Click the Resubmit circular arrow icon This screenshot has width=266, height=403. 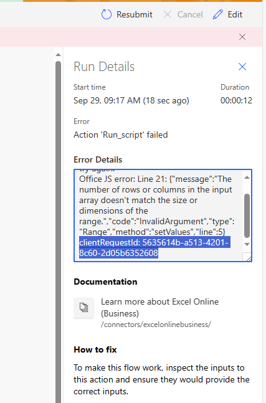tap(106, 14)
